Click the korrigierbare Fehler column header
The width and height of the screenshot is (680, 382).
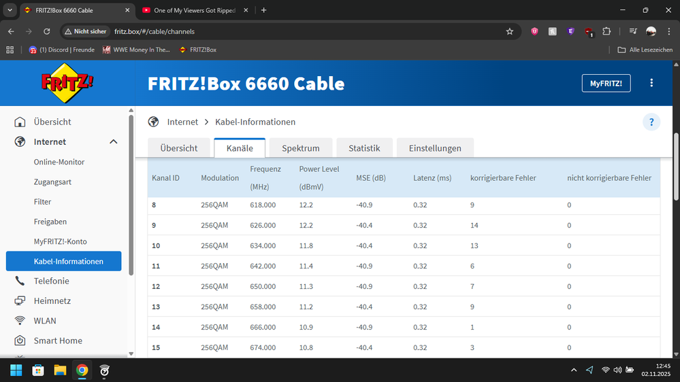(503, 178)
